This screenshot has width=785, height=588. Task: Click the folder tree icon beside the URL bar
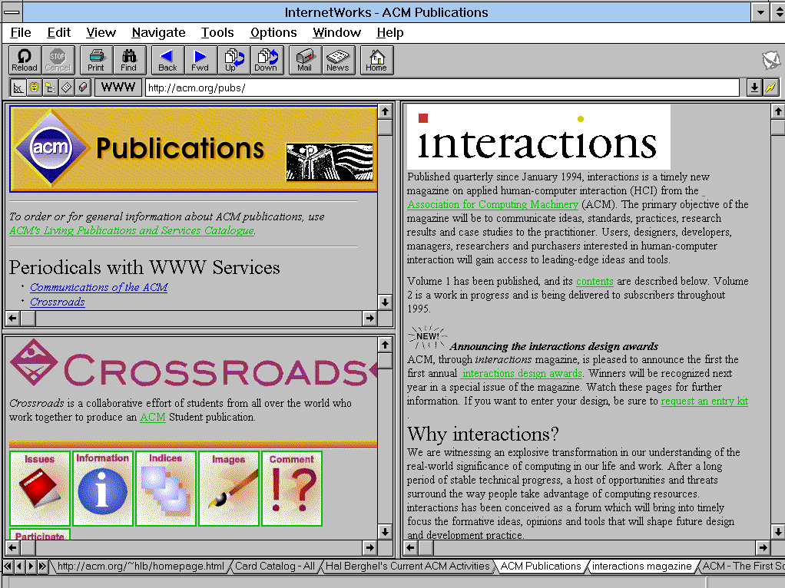[50, 88]
